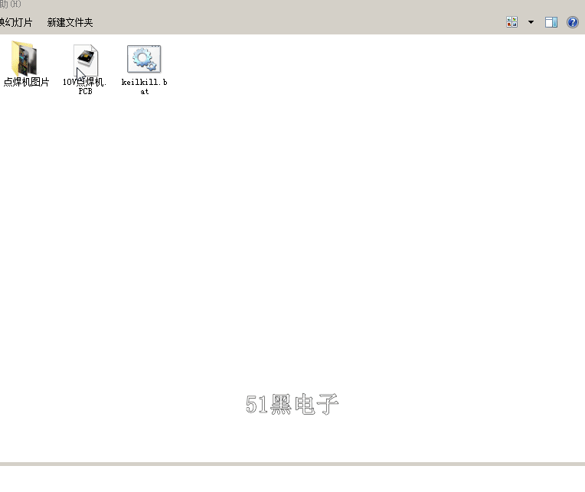Click the 10V点焊机.PCB file name
This screenshot has width=585, height=492.
click(x=85, y=86)
